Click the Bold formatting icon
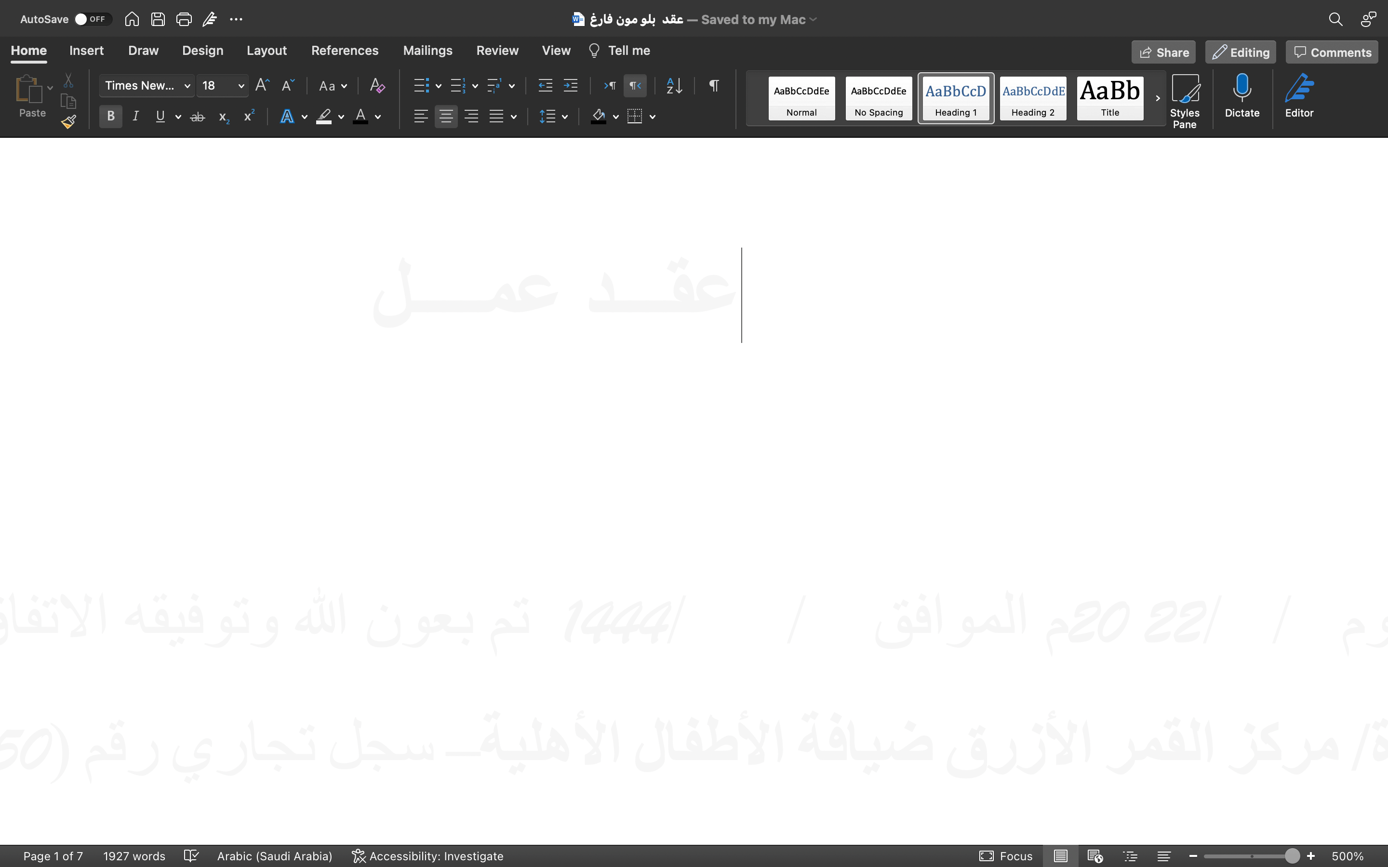Screen dimensions: 1388x867 110,117
